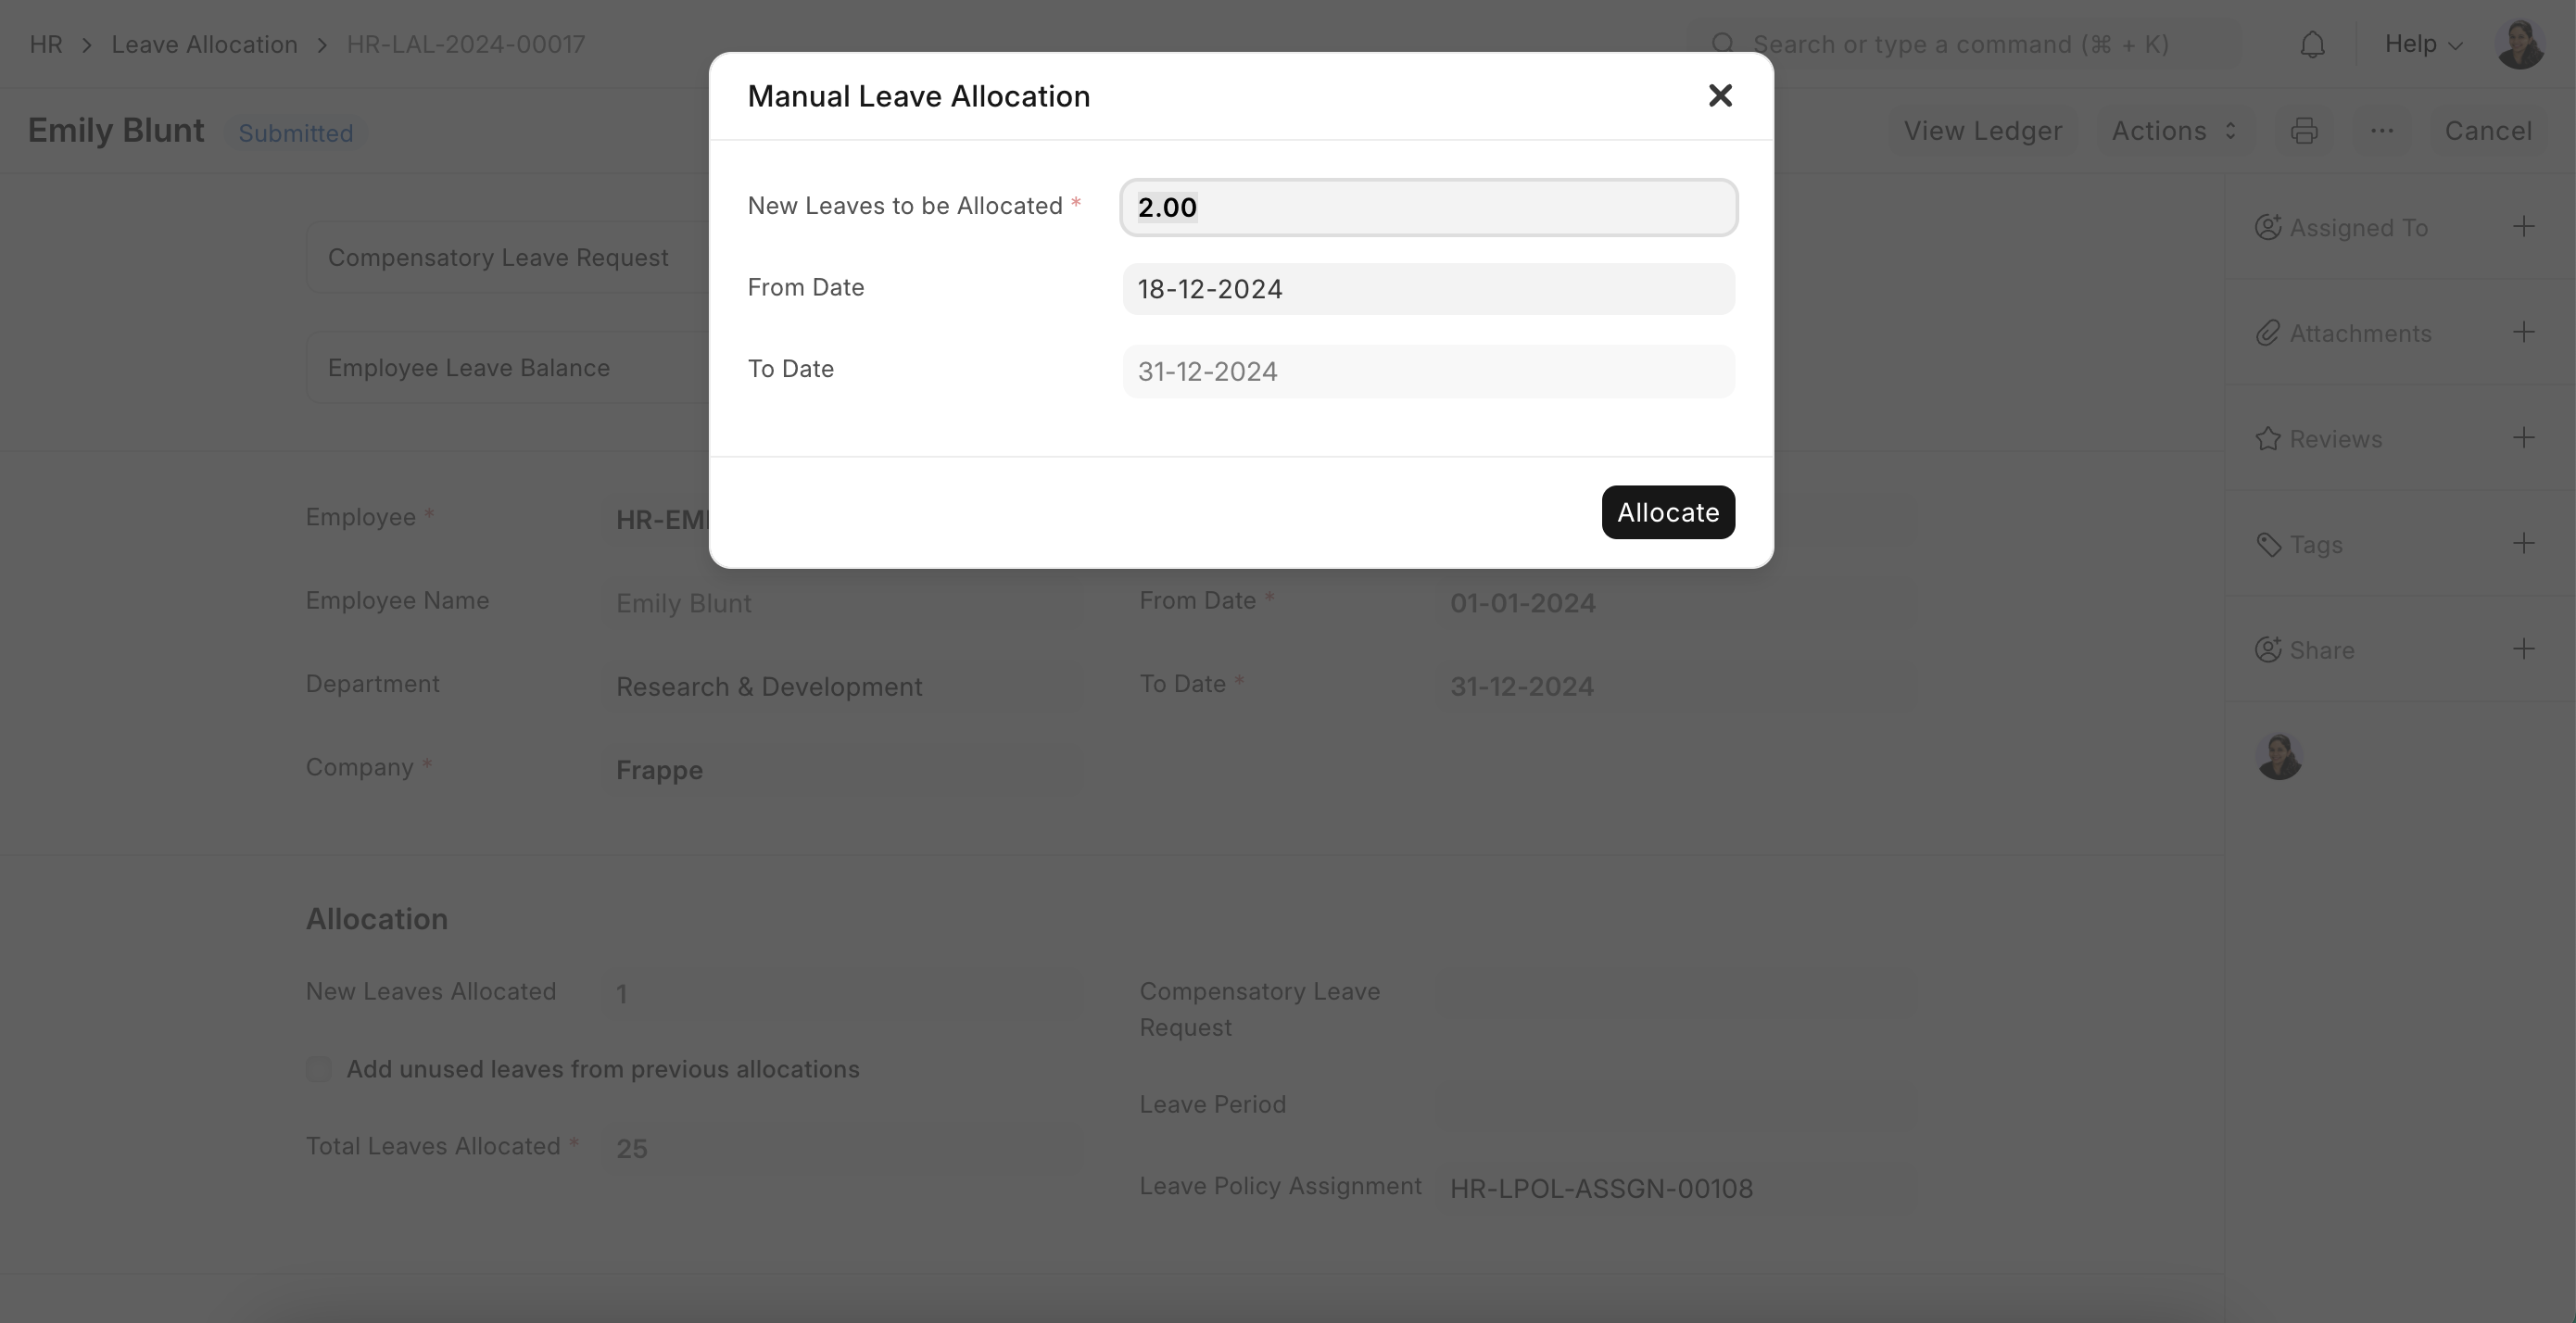The image size is (2576, 1323).
Task: Click the Tags label icon
Action: click(x=2268, y=544)
